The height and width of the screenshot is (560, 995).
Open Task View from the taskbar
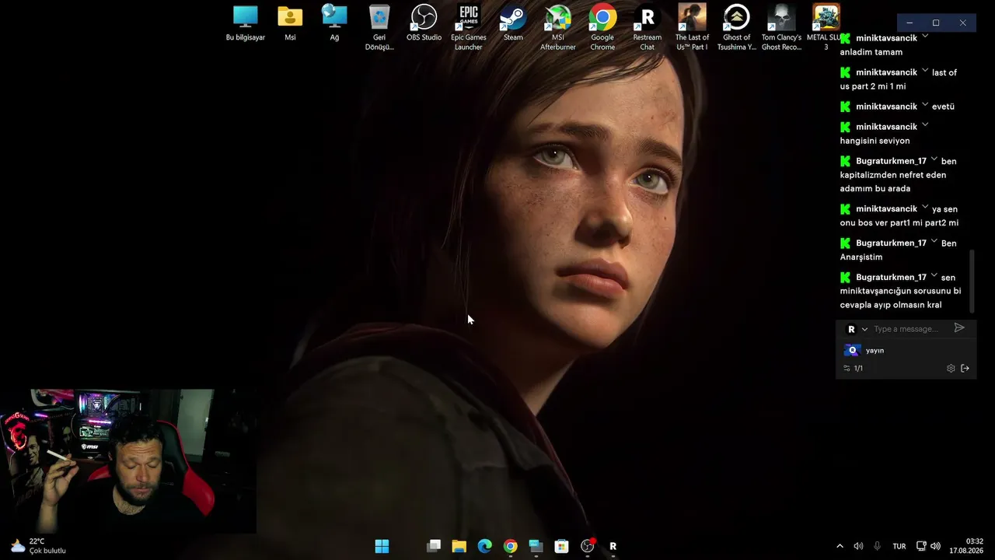(434, 546)
